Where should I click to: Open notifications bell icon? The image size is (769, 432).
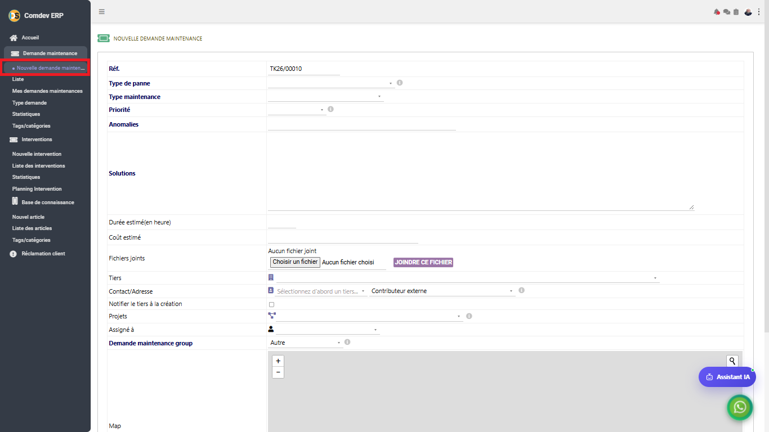click(717, 12)
